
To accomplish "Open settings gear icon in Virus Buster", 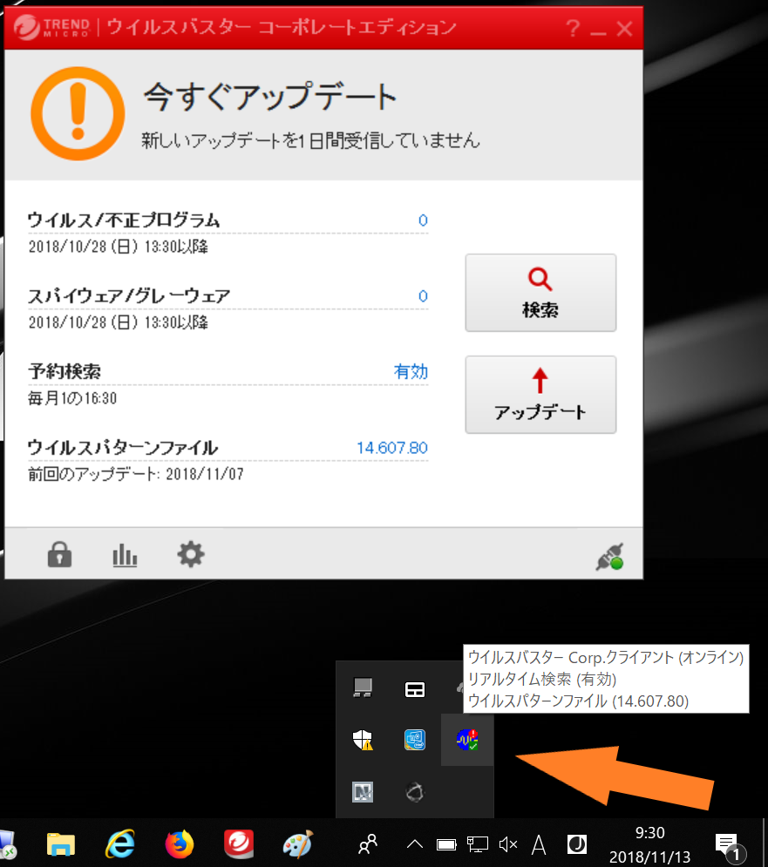I will coord(191,554).
